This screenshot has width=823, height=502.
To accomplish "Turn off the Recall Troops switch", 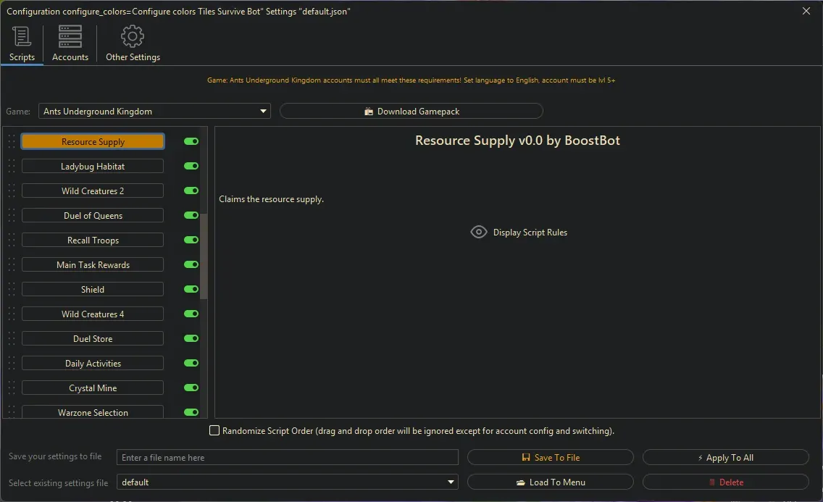I will (191, 240).
